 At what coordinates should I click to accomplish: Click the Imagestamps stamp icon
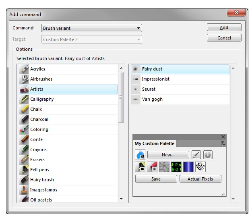pyautogui.click(x=24, y=190)
